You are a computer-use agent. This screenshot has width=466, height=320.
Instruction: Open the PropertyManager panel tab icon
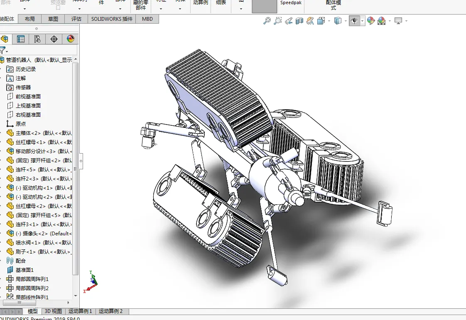point(21,39)
